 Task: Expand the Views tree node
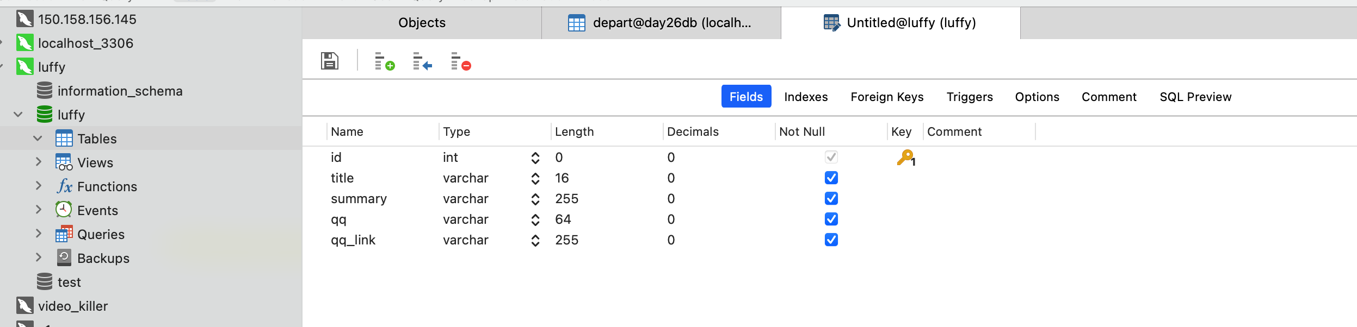pos(38,162)
